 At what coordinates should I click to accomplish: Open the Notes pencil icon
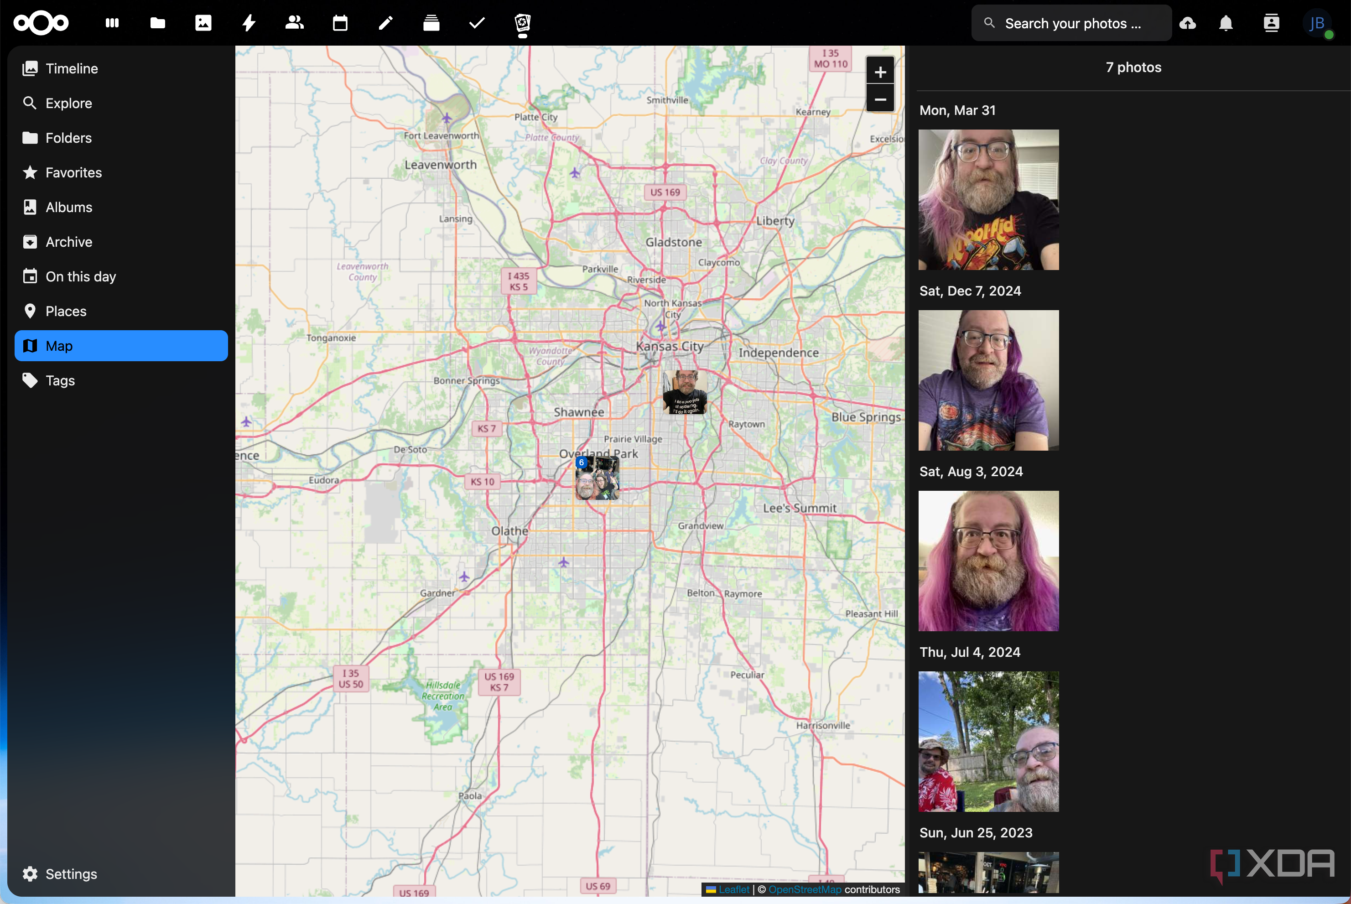pos(385,23)
